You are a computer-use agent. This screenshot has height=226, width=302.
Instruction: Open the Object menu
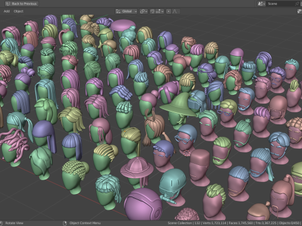(18, 11)
